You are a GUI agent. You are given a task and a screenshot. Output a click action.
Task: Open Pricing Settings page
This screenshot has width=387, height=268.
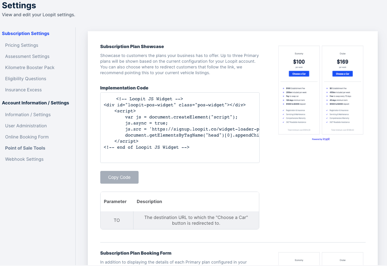[22, 45]
